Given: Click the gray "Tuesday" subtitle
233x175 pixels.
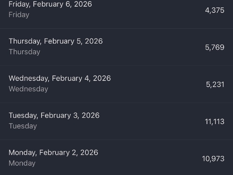Looking at the screenshot, I should (x=23, y=126).
